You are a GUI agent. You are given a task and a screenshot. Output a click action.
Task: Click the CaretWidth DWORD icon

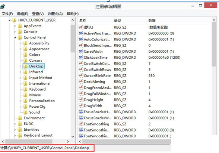pos(81,51)
